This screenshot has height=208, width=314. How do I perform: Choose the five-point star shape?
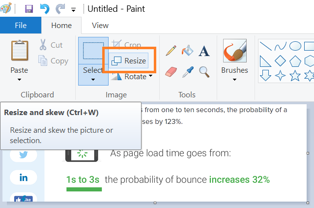(x=295, y=76)
